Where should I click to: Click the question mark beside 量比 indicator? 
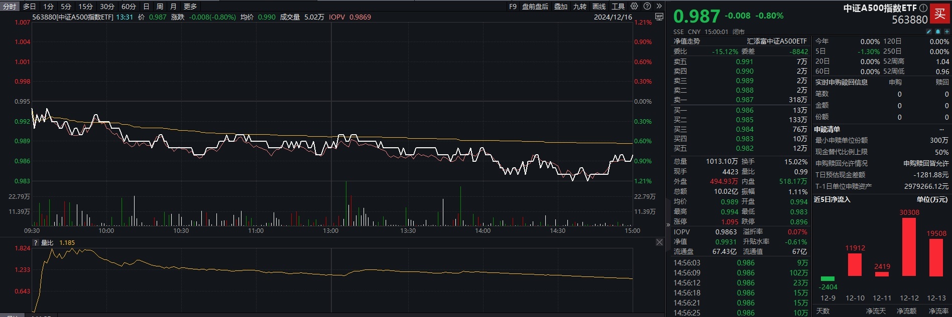pyautogui.click(x=35, y=243)
